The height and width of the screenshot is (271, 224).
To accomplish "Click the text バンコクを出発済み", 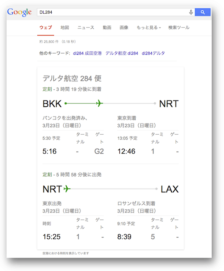I will pyautogui.click(x=64, y=118).
